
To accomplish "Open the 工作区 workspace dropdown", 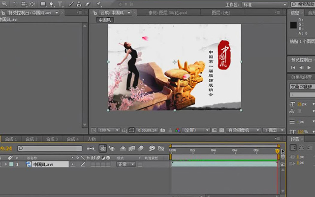I will 265,4.
